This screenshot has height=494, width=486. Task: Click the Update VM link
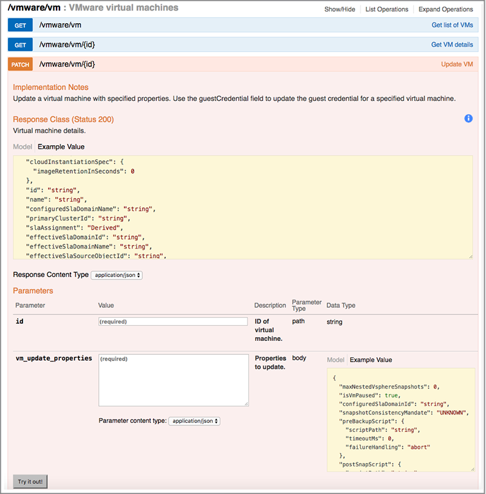457,64
